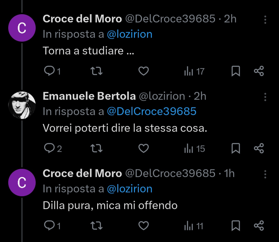279x242 pixels.
Task: Repost the "Torna a studiare" tweet
Action: pos(96,71)
